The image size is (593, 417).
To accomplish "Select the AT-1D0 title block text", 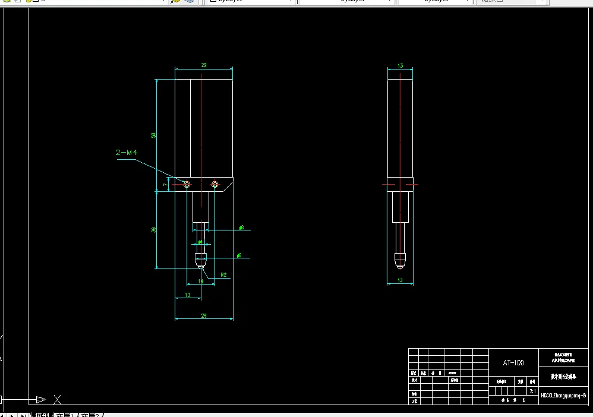I will [513, 362].
